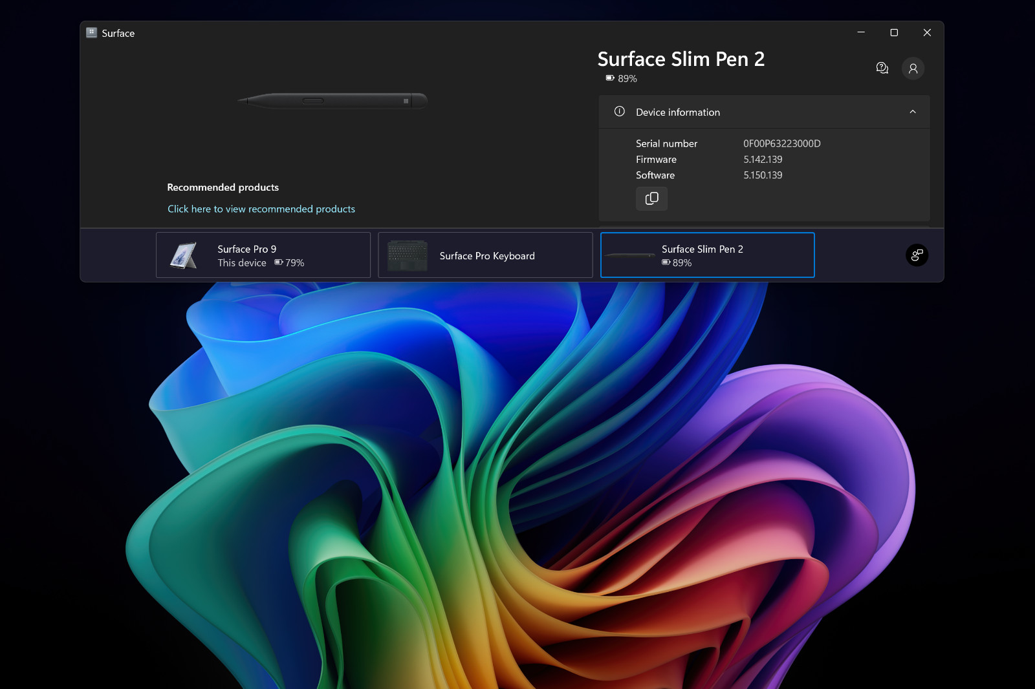The height and width of the screenshot is (689, 1035).
Task: Select the Surface Pro 9 device tab
Action: coord(263,255)
